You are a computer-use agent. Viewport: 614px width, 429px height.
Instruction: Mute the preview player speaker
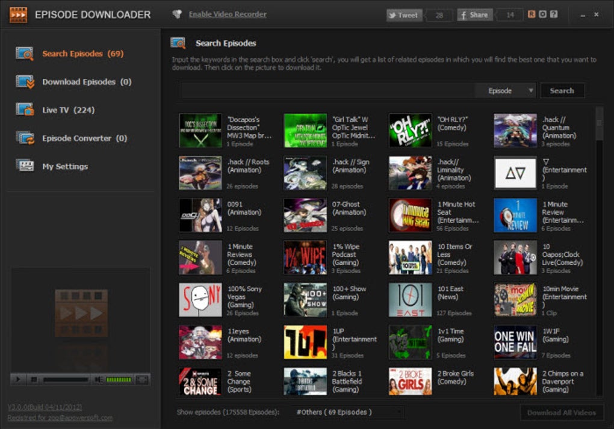click(98, 379)
